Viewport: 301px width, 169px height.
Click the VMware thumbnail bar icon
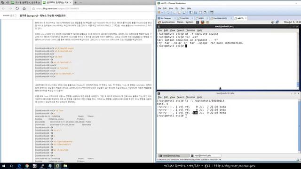[x=196, y=13]
